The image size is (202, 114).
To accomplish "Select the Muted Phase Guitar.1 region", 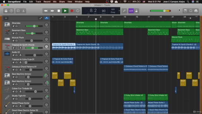I will point(158,104).
